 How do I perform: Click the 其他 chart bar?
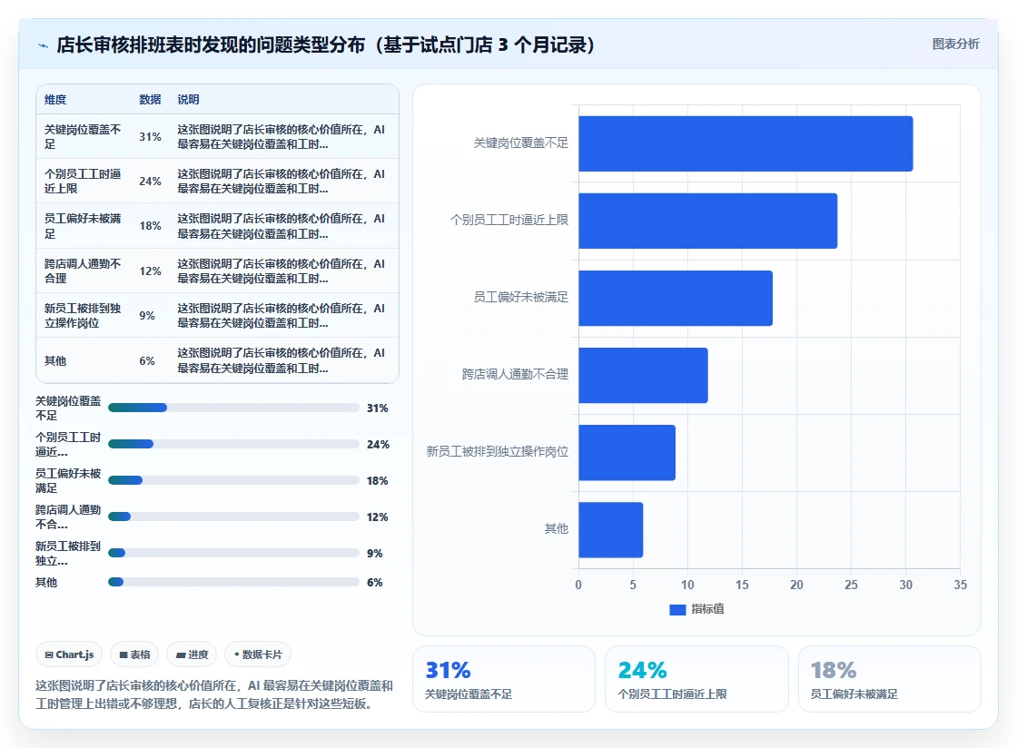[x=610, y=529]
